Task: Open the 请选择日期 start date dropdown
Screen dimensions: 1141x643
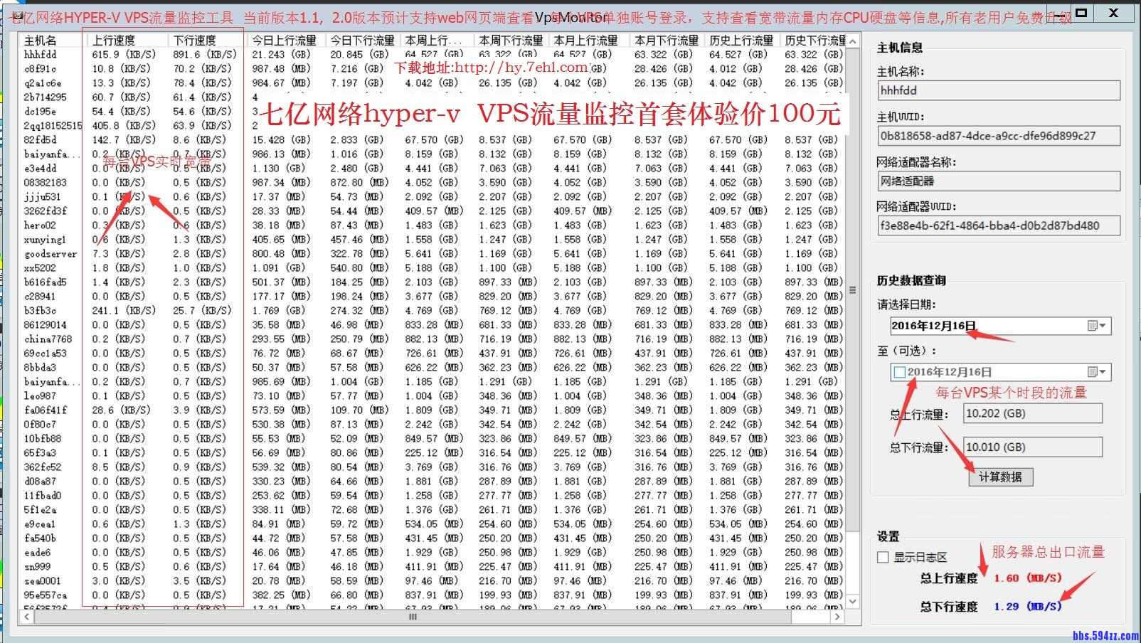Action: click(x=1097, y=326)
